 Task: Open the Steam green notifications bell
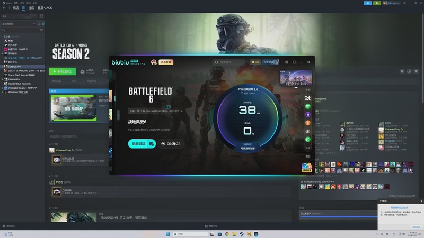pos(377,3)
